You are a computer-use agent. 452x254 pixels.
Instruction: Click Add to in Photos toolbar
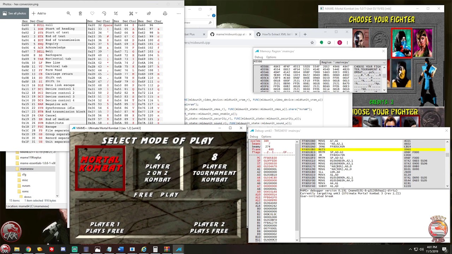pos(39,13)
